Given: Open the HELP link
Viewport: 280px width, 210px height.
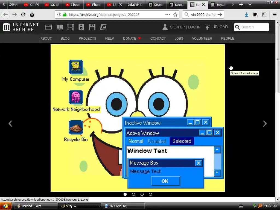Looking at the screenshot, I should tap(109, 38).
